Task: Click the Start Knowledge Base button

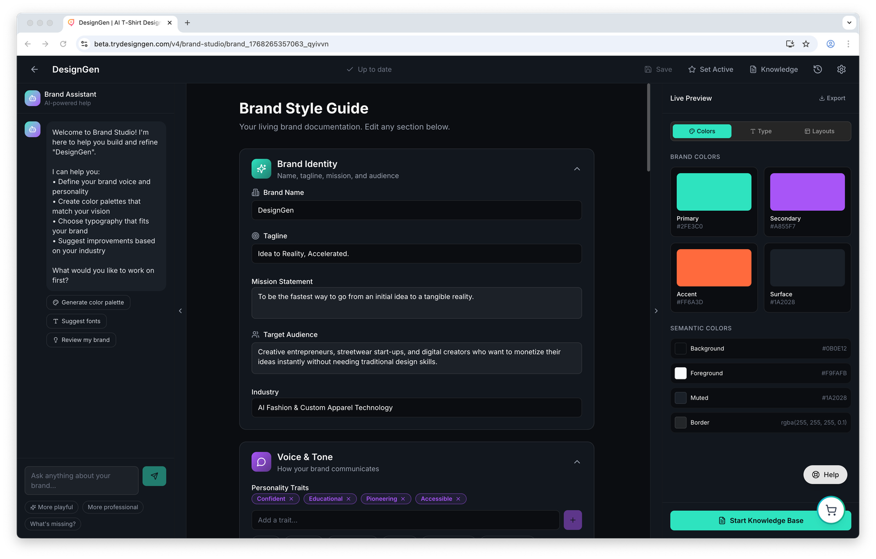Action: [x=760, y=520]
